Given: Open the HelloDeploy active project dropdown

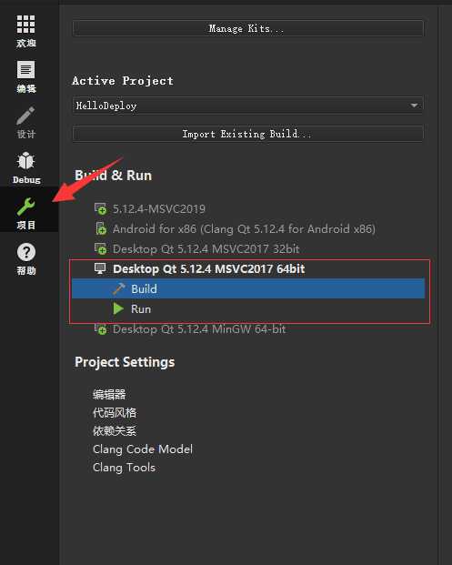Looking at the screenshot, I should coord(247,106).
